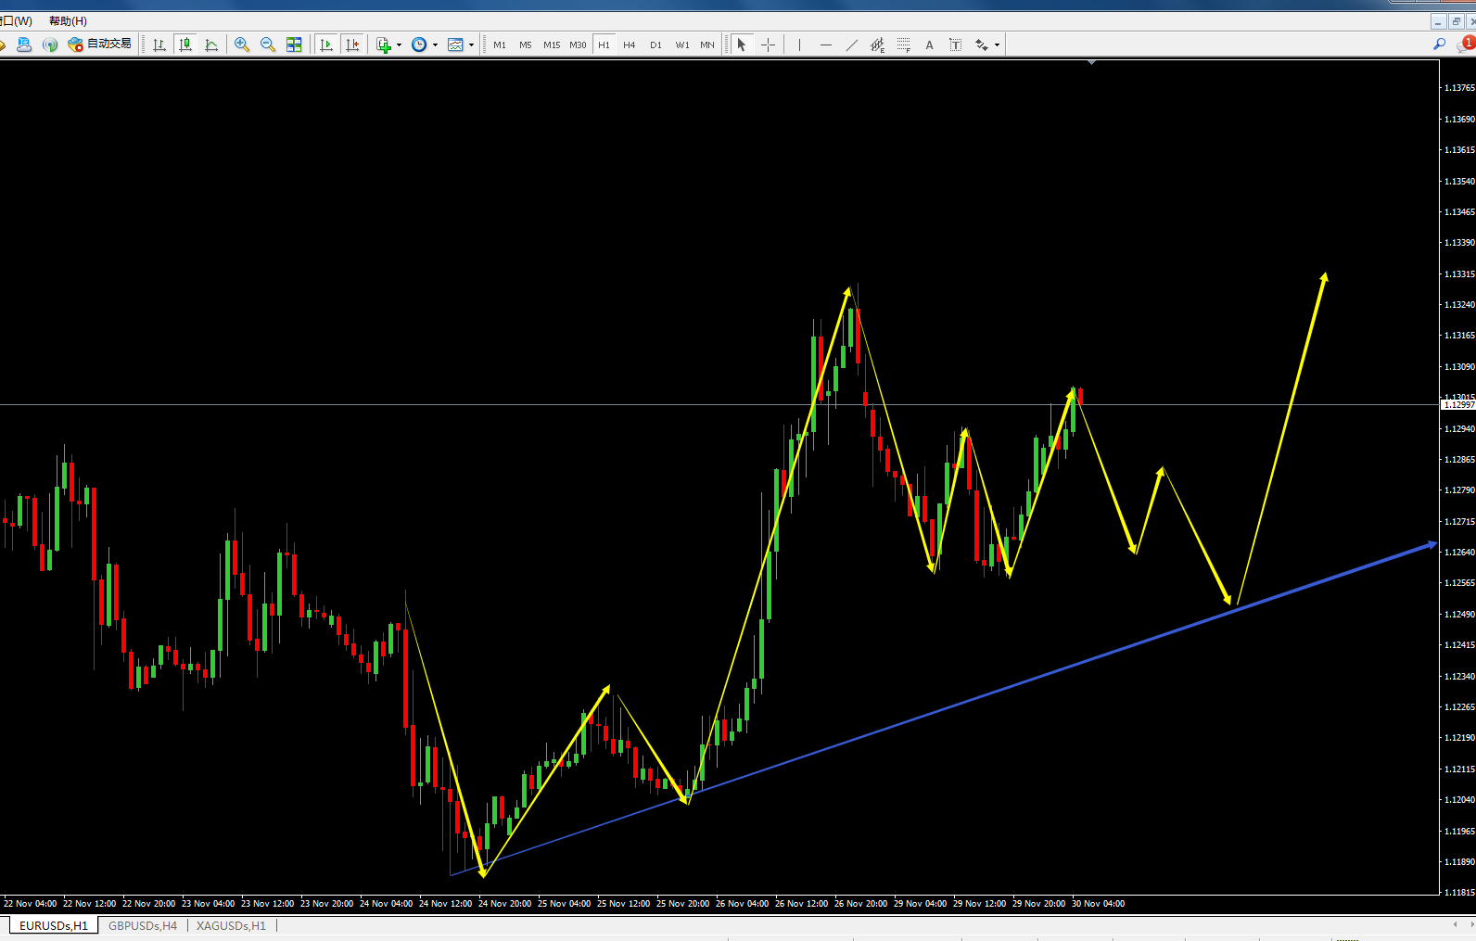1476x941 pixels.
Task: Open the search magnifier icon
Action: coord(1439,44)
